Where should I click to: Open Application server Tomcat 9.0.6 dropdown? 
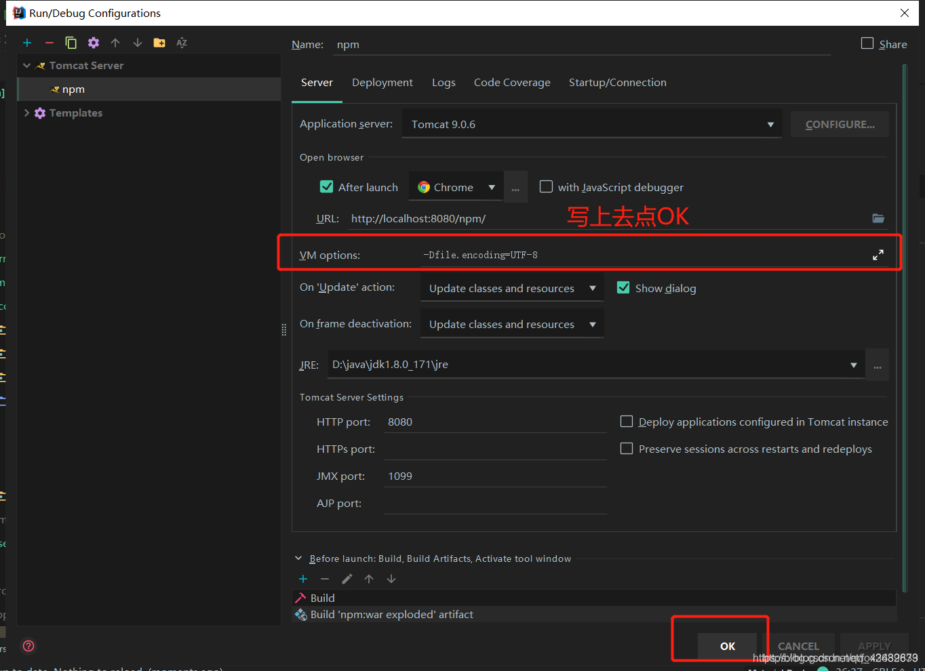point(592,124)
